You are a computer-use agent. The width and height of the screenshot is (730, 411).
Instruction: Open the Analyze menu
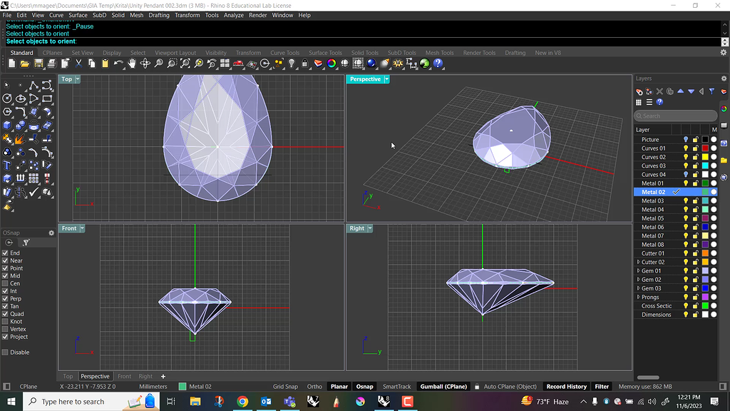pyautogui.click(x=233, y=15)
